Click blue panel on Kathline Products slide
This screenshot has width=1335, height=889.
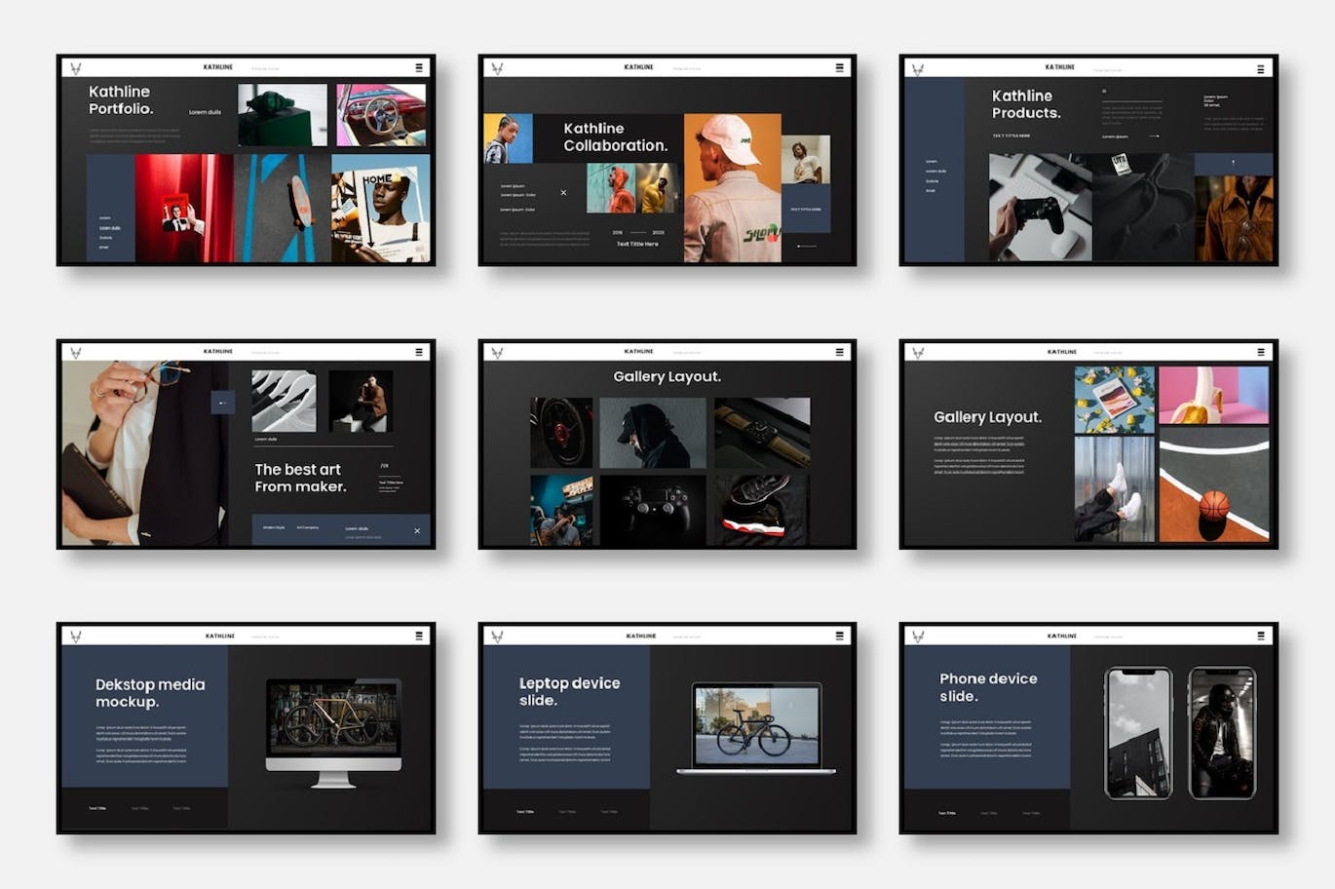934,171
